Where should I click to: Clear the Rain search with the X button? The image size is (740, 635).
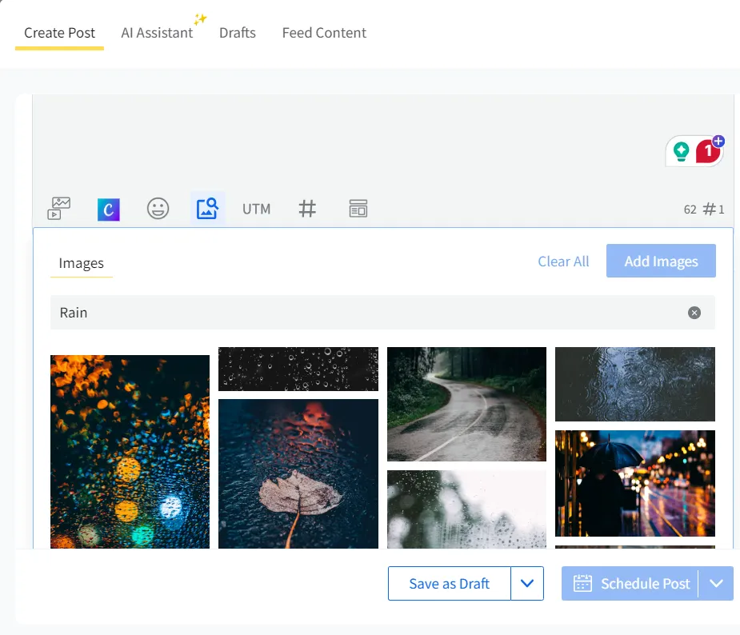click(x=694, y=313)
